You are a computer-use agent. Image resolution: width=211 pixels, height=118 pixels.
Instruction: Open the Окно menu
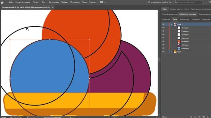click(x=84, y=2)
